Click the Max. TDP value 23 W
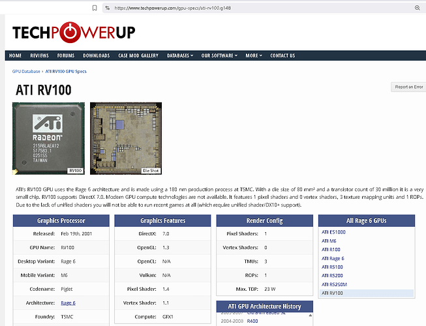The image size is (426, 326). tap(270, 289)
